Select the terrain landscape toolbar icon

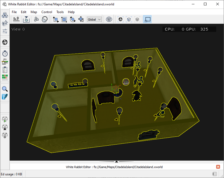pos(16,19)
